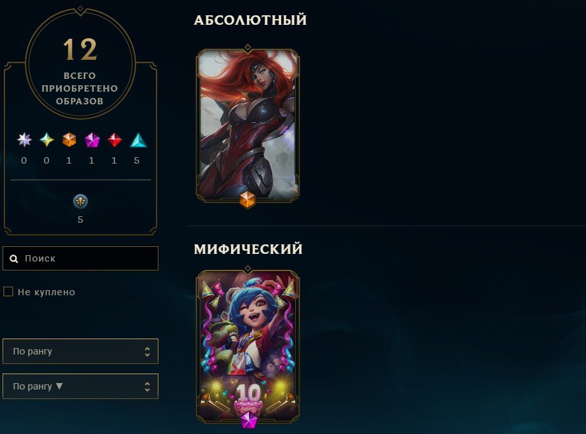
Task: Open the 10th anniversary Annie skin thumbnail
Action: click(248, 346)
